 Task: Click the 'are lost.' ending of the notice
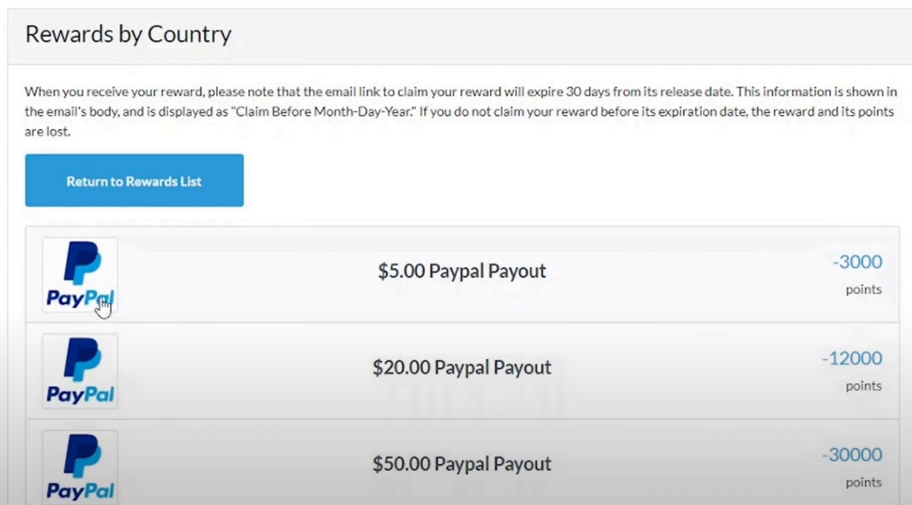point(47,132)
